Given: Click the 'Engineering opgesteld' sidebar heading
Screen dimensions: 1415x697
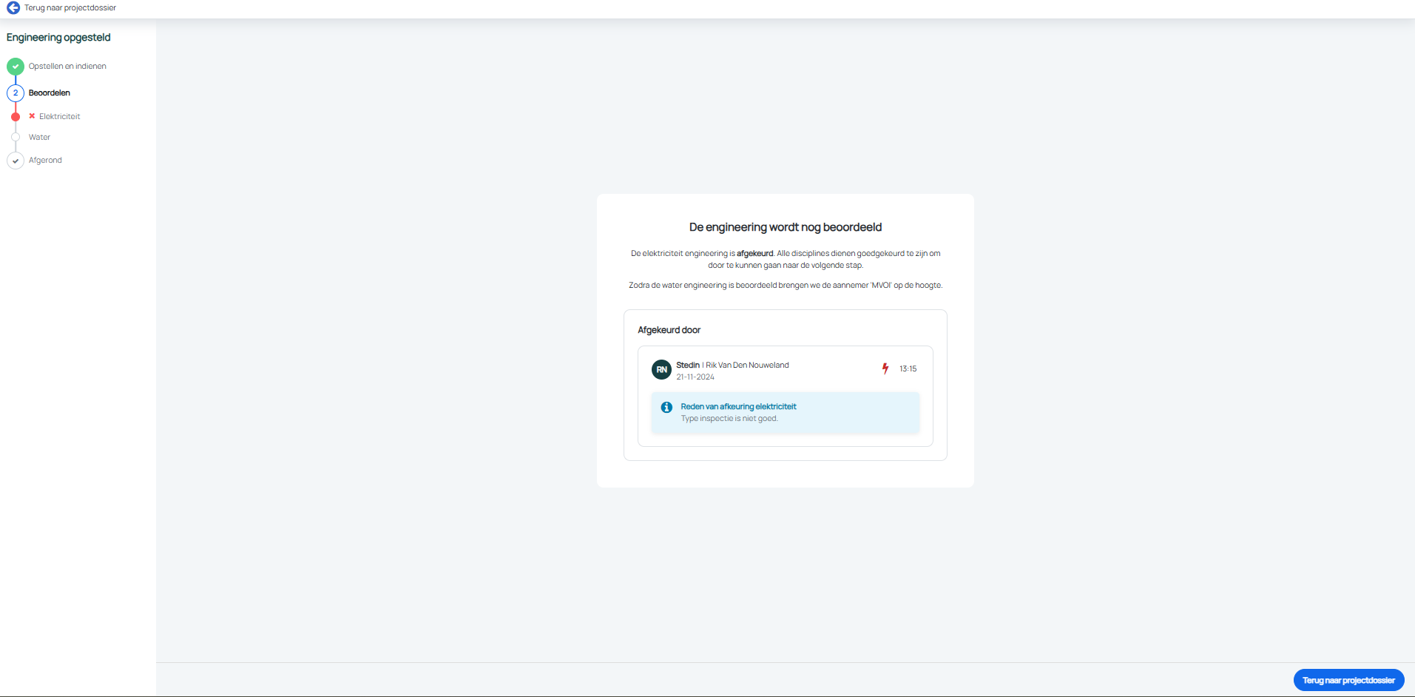Looking at the screenshot, I should tap(58, 38).
